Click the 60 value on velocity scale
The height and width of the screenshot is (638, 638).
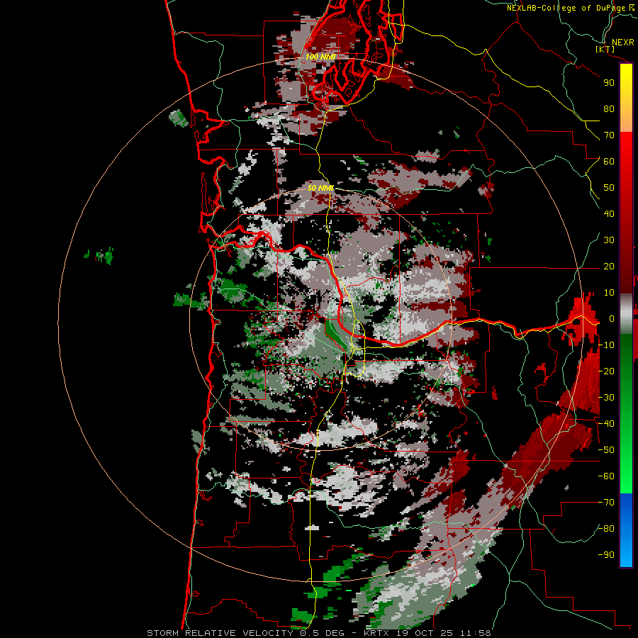click(609, 162)
